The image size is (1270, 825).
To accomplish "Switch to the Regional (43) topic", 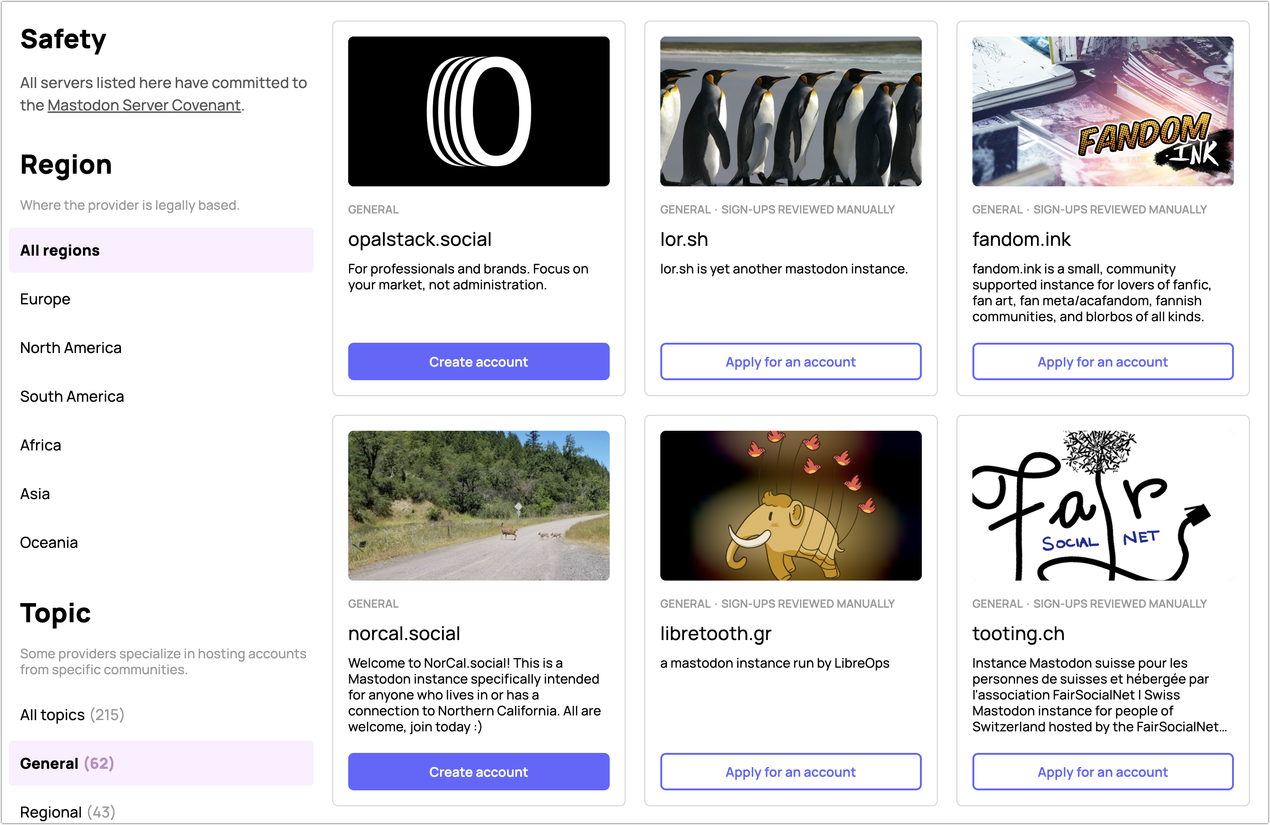I will click(68, 812).
